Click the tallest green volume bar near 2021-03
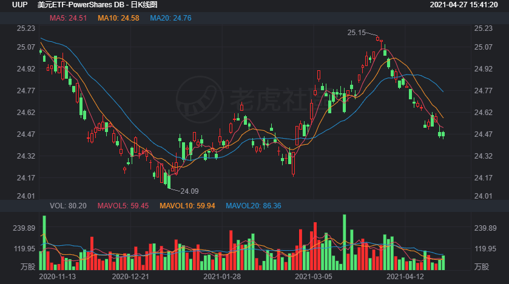509x284 pixels. coord(345,242)
